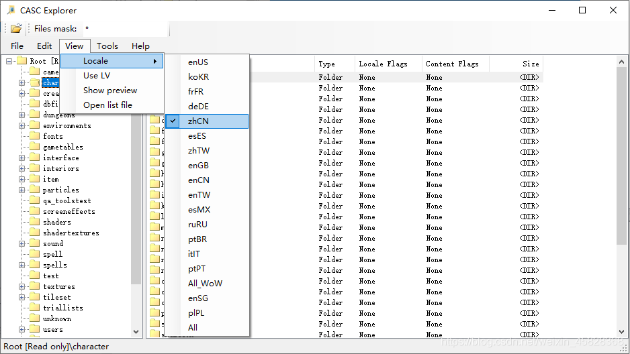Click the folder icon beside users
630x354 pixels.
coord(35,329)
